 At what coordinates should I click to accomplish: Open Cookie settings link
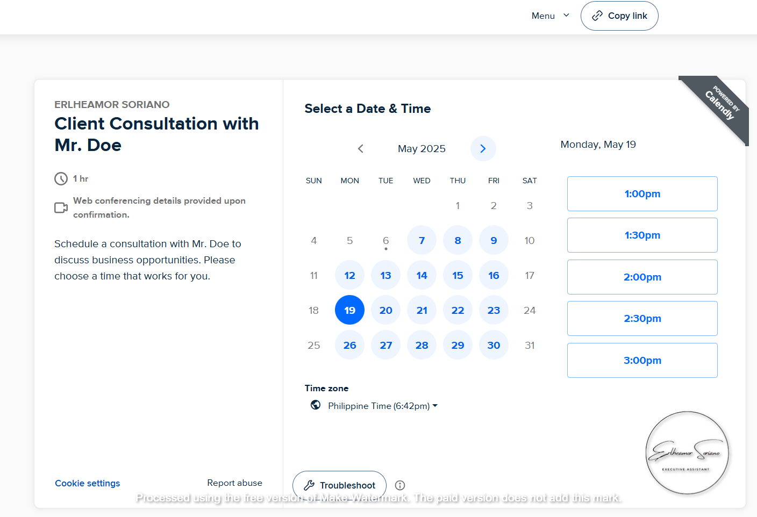[87, 483]
